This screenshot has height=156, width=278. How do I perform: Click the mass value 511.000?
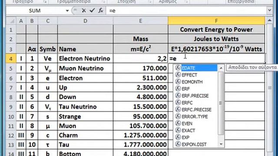tap(140, 78)
